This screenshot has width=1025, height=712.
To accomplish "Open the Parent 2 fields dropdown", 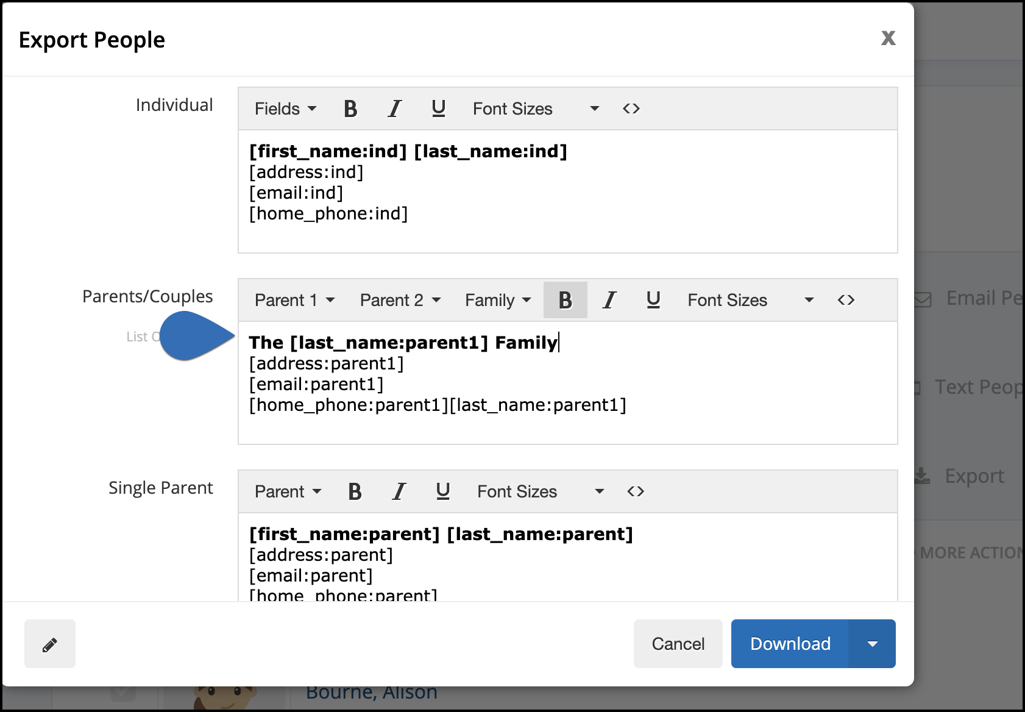I will coord(400,300).
